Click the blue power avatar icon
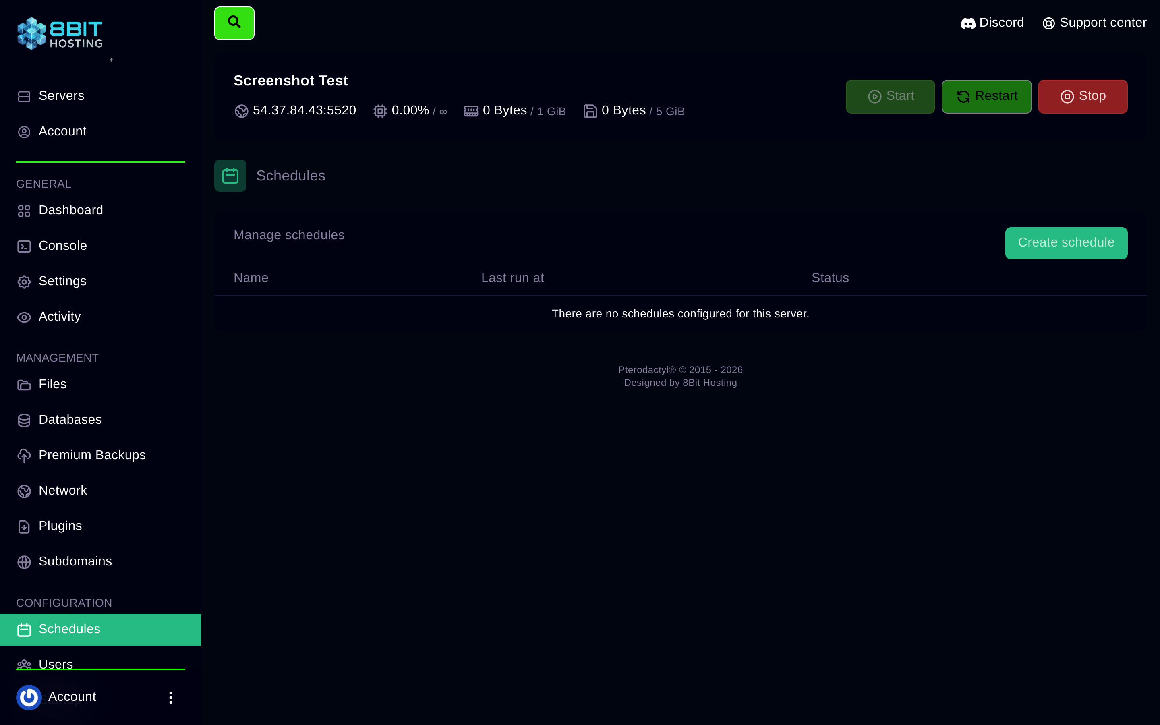Image resolution: width=1160 pixels, height=725 pixels. point(29,697)
